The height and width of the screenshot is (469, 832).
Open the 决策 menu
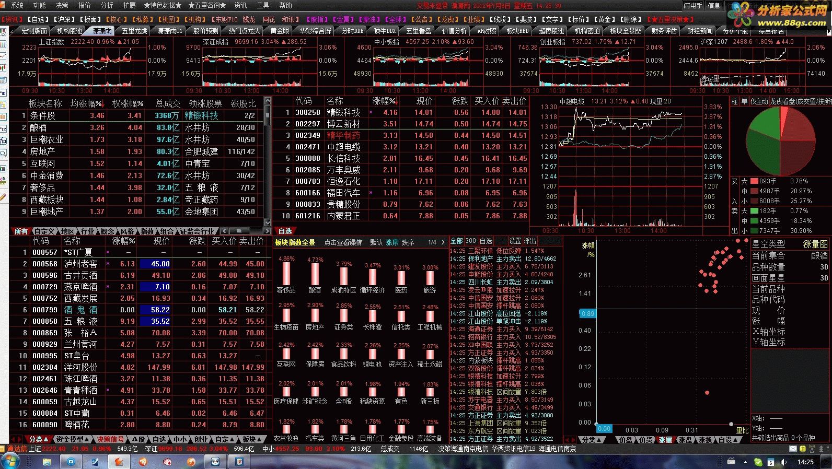[x=62, y=5]
